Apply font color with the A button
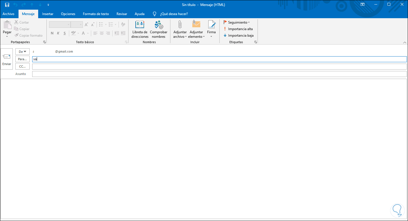Screen dimensions: 408x221 point(83,33)
